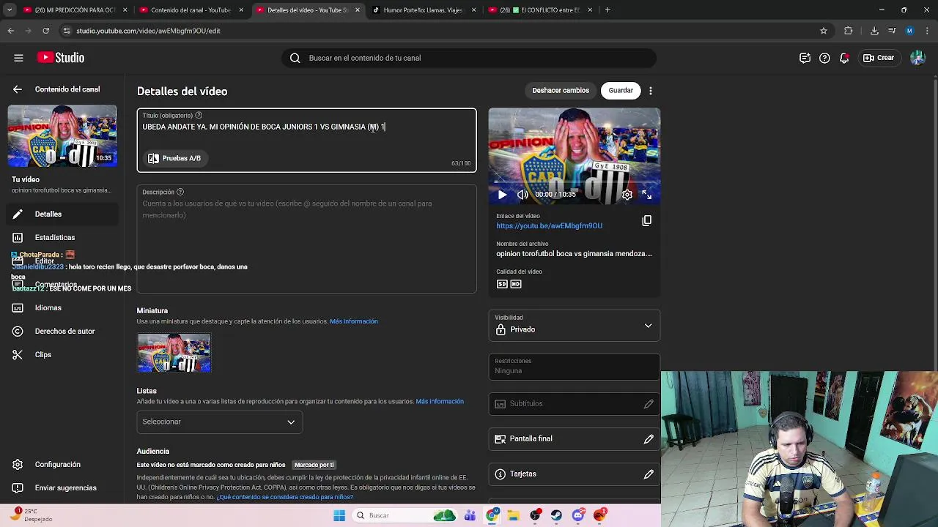938x527 pixels.
Task: Reload the page
Action: coord(45,31)
